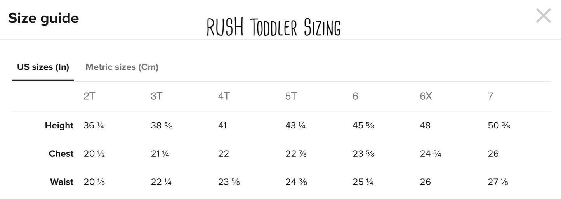This screenshot has width=561, height=199.
Task: Switch to the Metric sizes (Cm) tab
Action: click(122, 67)
